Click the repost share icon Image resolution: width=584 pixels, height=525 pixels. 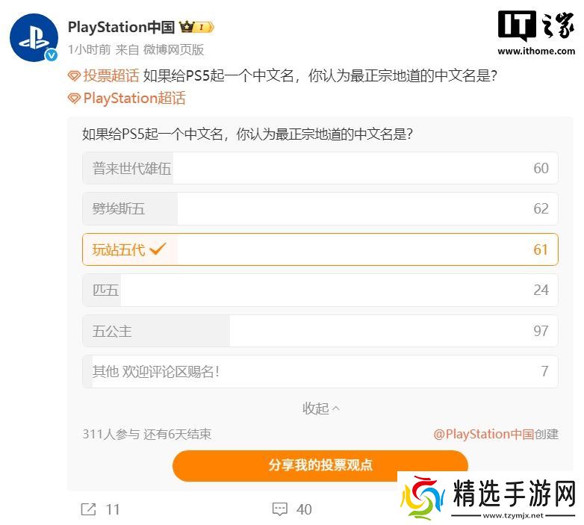pos(89,509)
